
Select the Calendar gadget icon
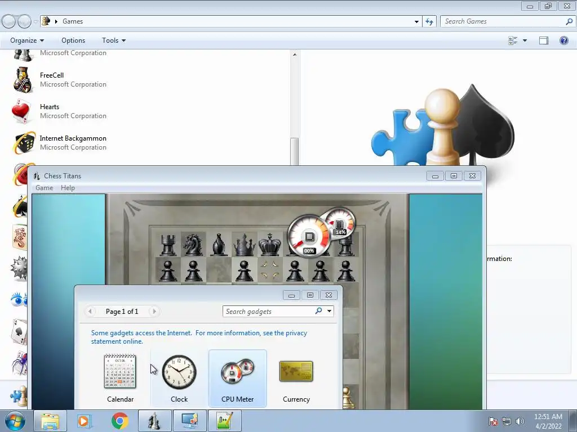120,371
